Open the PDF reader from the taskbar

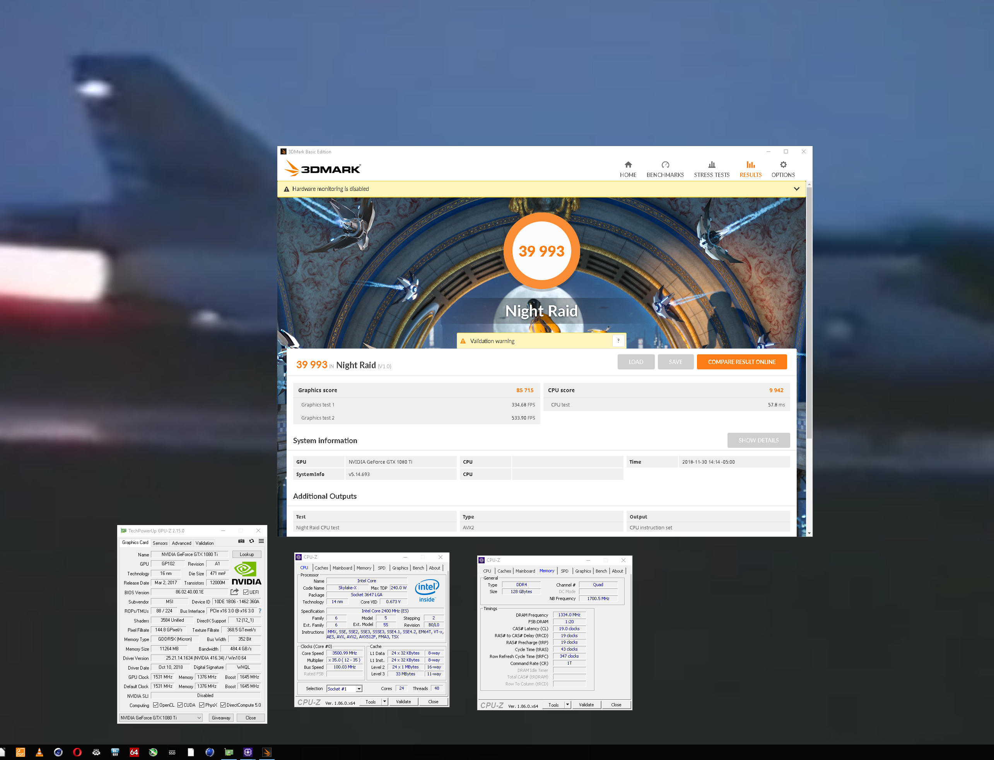[20, 752]
